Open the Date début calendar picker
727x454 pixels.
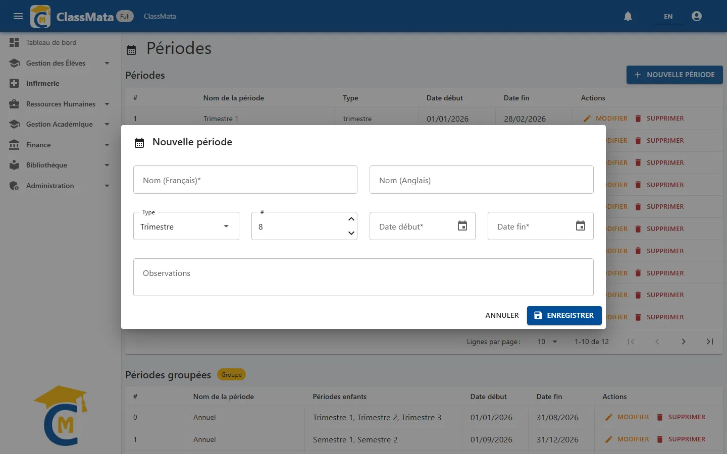pos(462,225)
